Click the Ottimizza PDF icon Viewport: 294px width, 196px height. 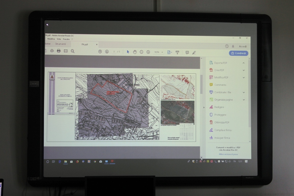coord(211,122)
